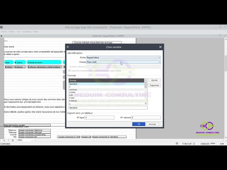Screen dimensions: 227x170
Task: Click the second page view icon beside zoom
Action: tap(13, 140)
